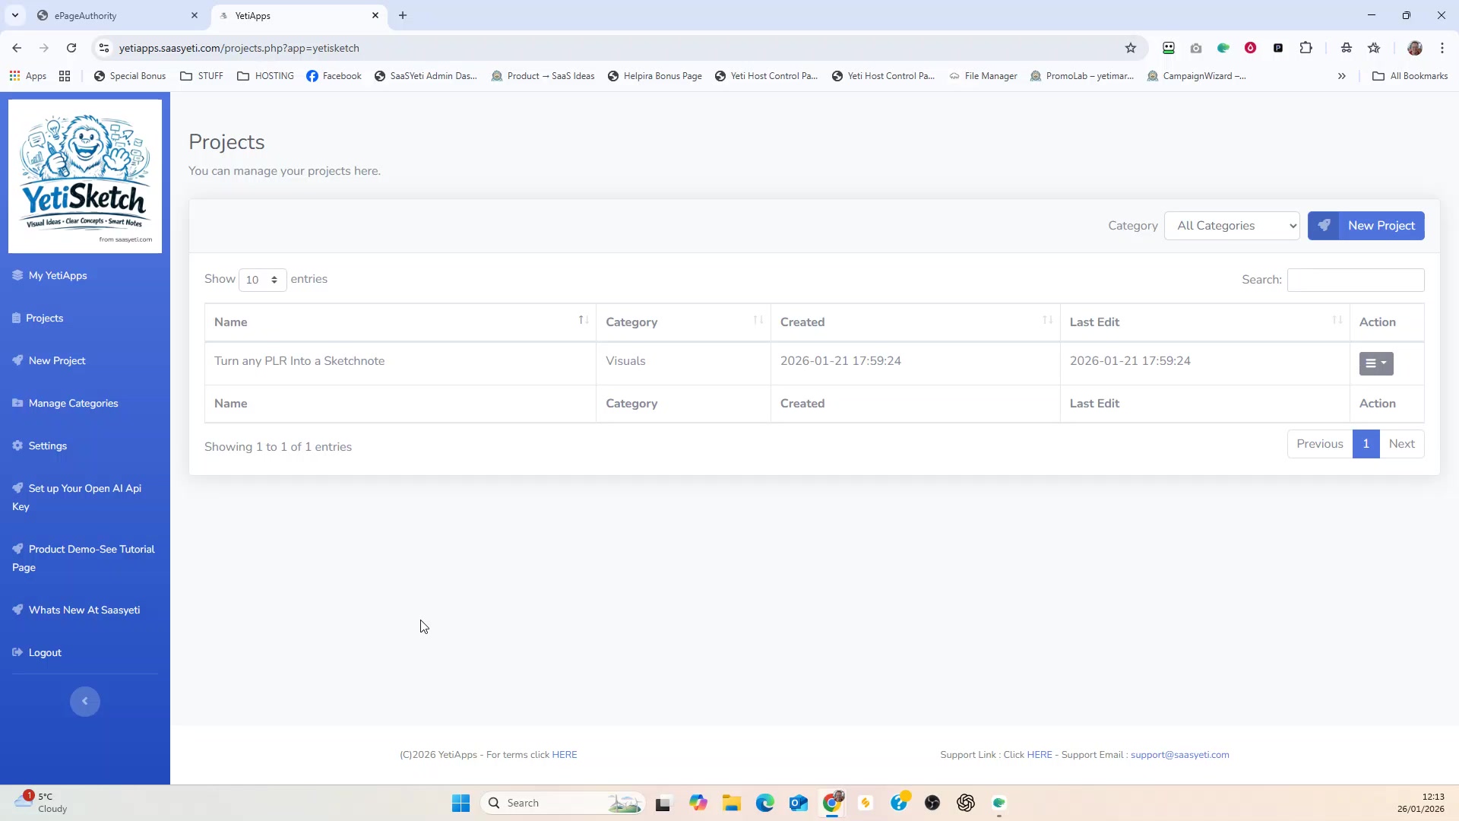Open Manage Categories in sidebar

pos(65,403)
